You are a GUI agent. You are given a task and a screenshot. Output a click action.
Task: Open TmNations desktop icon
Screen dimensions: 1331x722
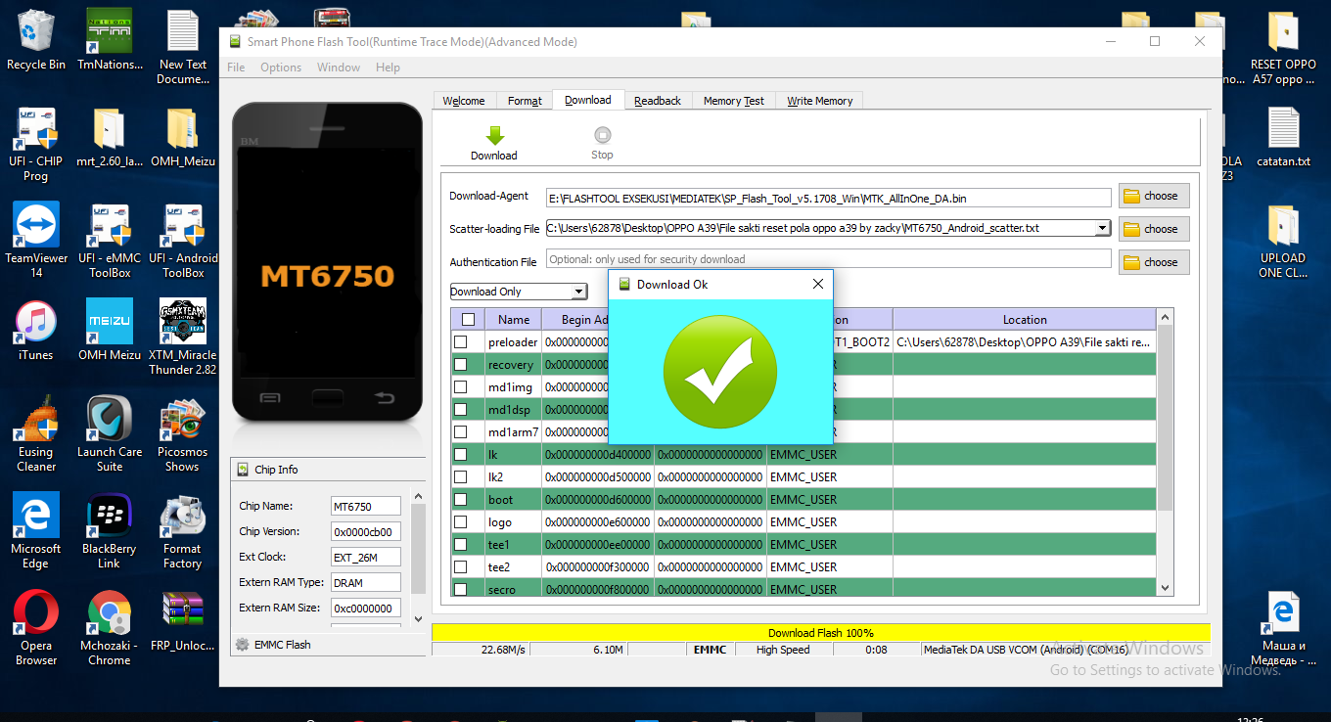click(110, 31)
